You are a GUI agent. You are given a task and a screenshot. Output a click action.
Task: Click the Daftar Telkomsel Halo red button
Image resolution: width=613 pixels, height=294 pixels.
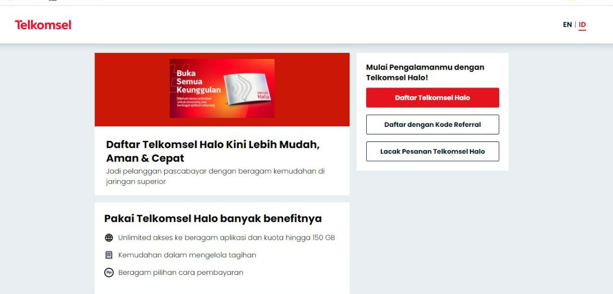point(432,98)
